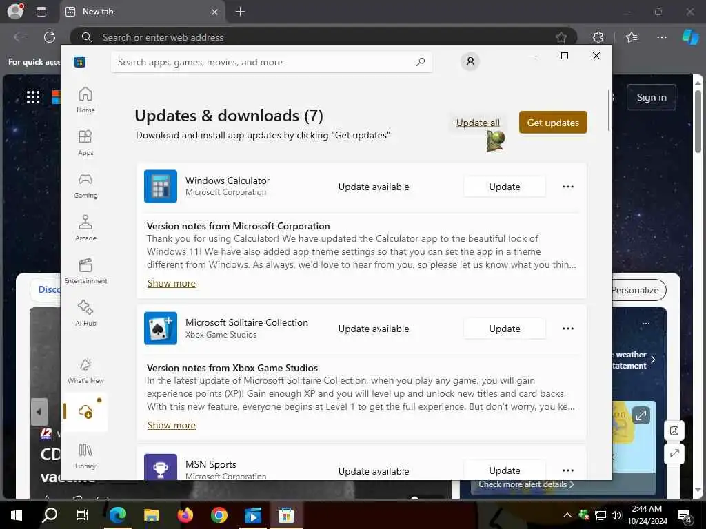
Task: Expand Show more under Calculator version notes
Action: [172, 283]
